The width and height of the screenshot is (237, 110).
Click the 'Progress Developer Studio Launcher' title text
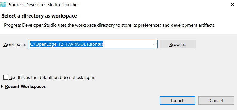[43, 5]
